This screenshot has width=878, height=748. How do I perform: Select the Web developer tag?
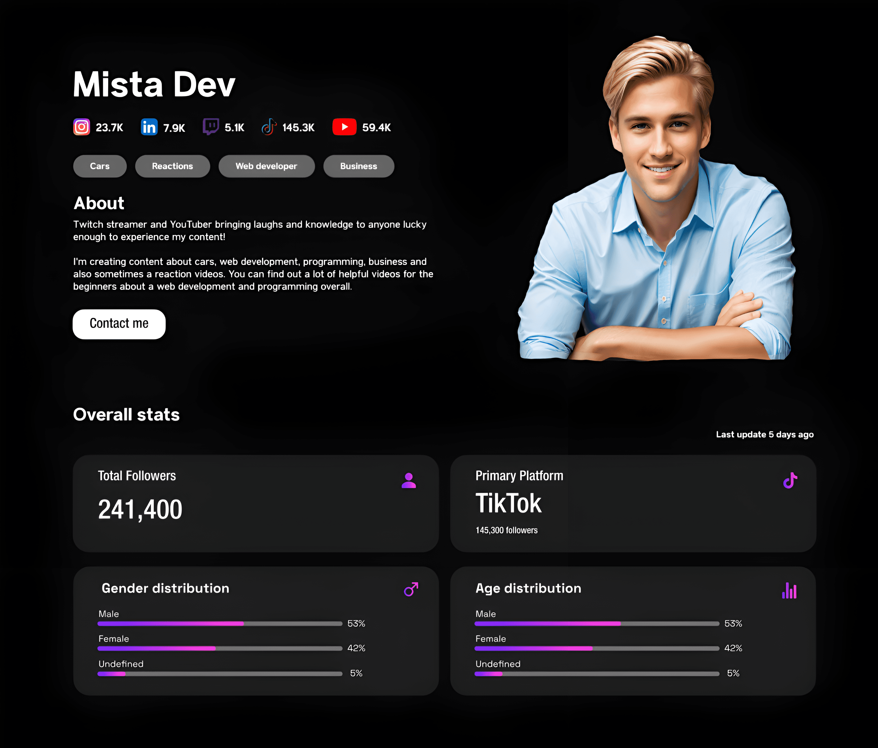(x=265, y=165)
